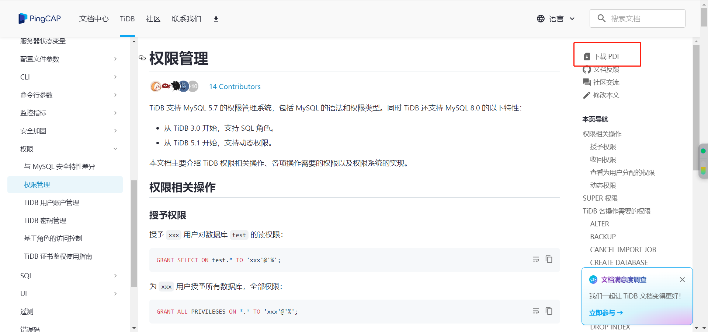Open 与 MySQL 安全特性差异 page
Viewport: 708px width, 332px height.
pos(59,167)
